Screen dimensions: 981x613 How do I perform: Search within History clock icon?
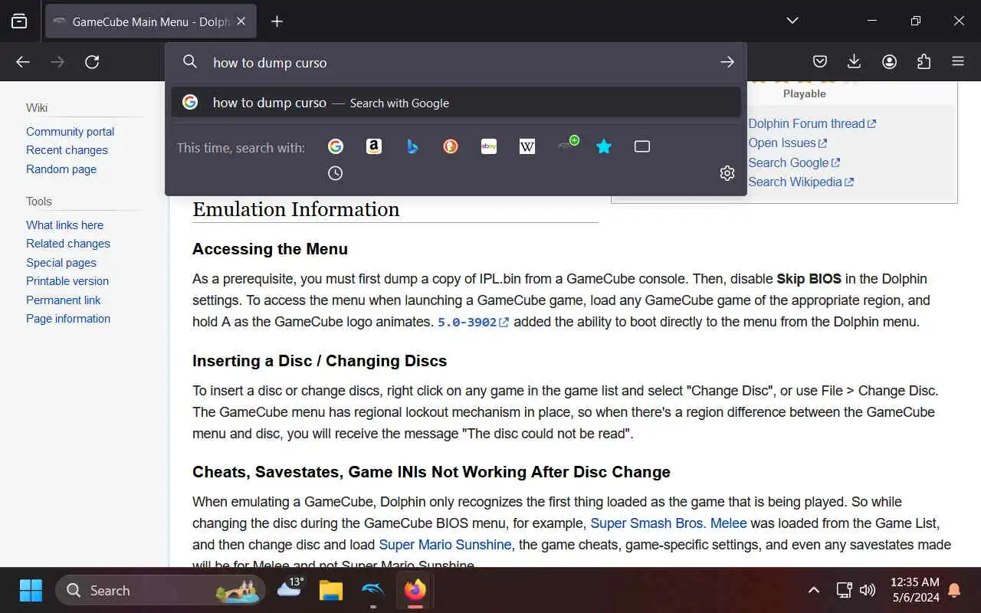point(336,174)
